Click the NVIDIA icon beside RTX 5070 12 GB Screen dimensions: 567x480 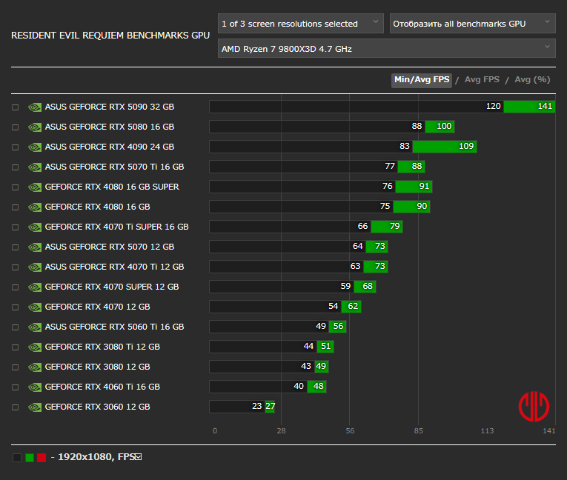pos(34,247)
